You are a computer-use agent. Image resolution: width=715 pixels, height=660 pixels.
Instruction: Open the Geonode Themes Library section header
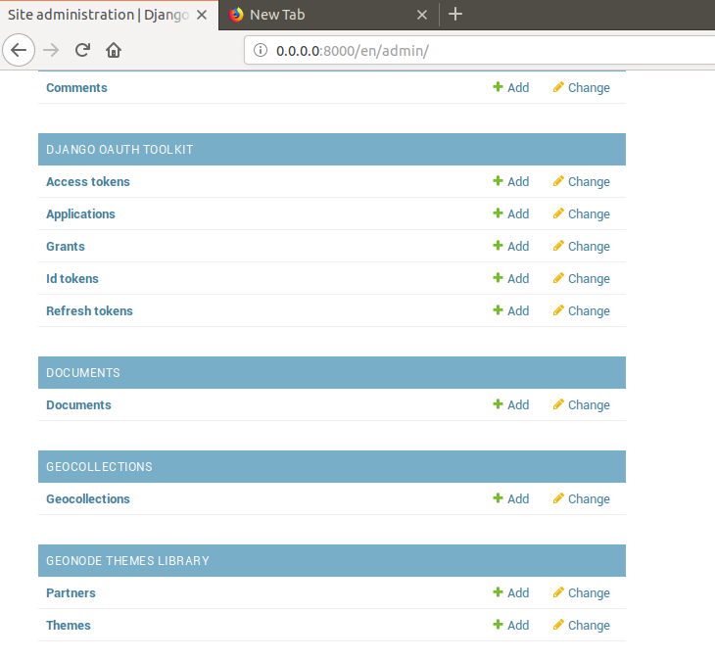click(127, 561)
